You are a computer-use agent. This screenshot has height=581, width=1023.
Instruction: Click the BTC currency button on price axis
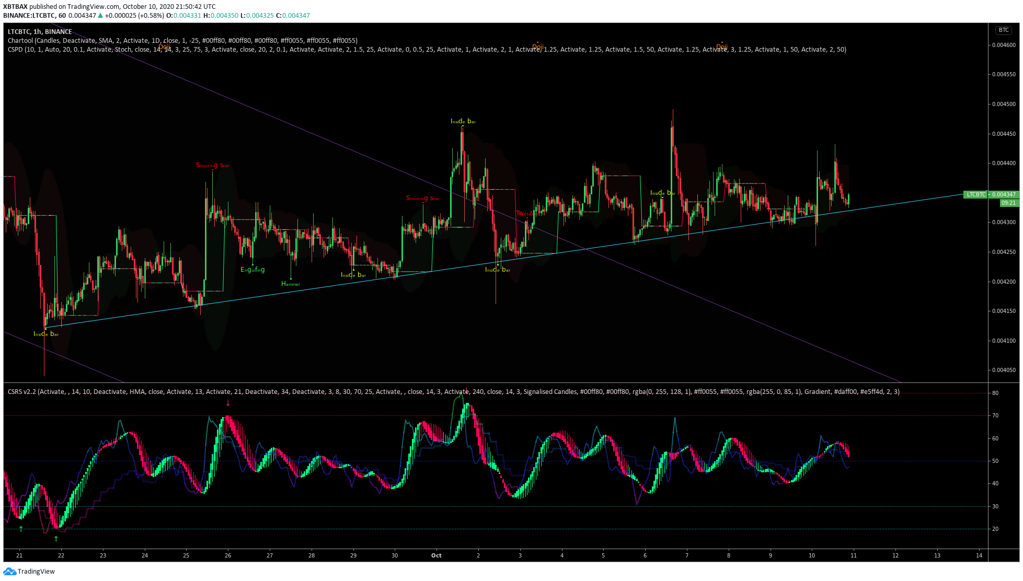[1004, 30]
